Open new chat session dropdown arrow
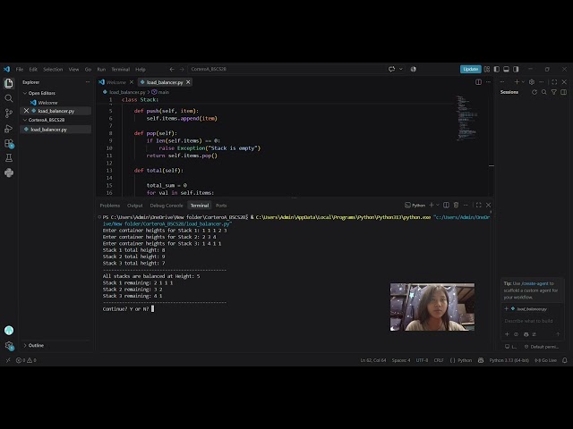The width and height of the screenshot is (573, 429). (523, 82)
